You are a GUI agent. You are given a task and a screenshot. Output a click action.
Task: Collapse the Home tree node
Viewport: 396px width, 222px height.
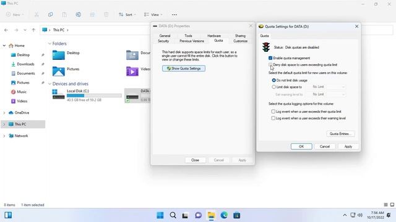click(4, 46)
